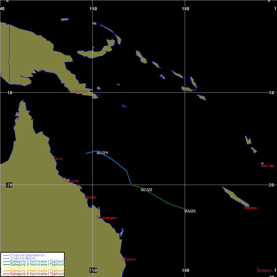Select the Honiara city label
This screenshot has height=277, width=277.
(x=190, y=90)
